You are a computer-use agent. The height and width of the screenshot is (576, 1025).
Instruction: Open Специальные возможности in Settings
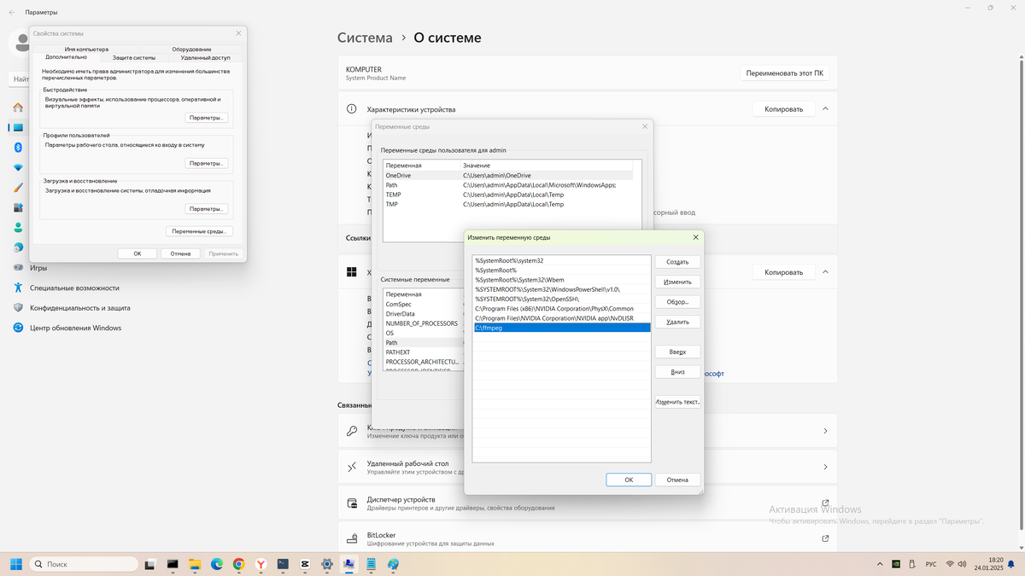(74, 288)
